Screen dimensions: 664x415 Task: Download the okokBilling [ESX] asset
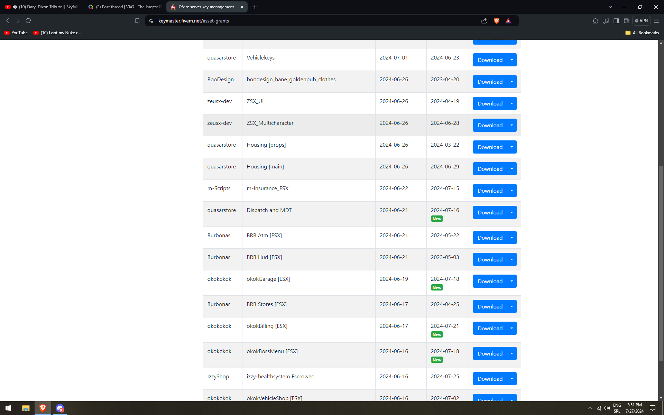point(490,328)
